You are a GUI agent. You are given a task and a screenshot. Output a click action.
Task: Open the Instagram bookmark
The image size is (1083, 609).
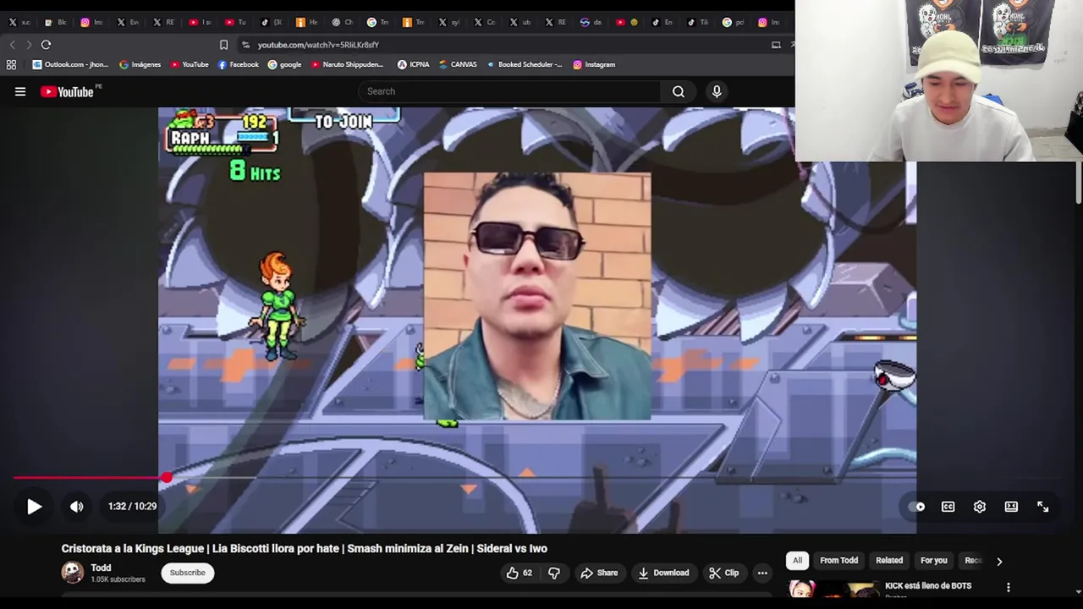click(594, 64)
